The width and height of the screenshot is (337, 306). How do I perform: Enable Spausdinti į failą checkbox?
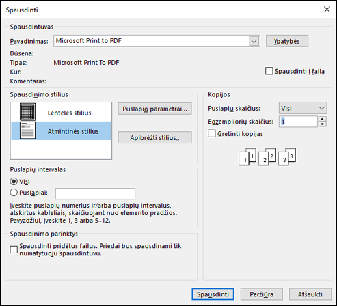point(269,71)
